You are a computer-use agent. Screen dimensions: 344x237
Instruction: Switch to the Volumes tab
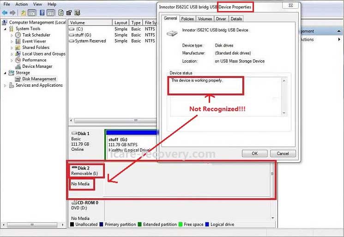coord(205,19)
